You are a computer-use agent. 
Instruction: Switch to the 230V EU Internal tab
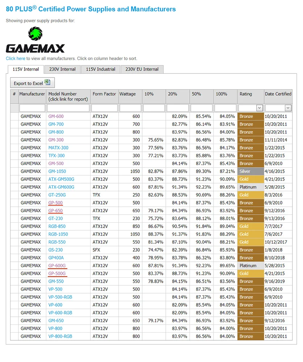click(142, 69)
